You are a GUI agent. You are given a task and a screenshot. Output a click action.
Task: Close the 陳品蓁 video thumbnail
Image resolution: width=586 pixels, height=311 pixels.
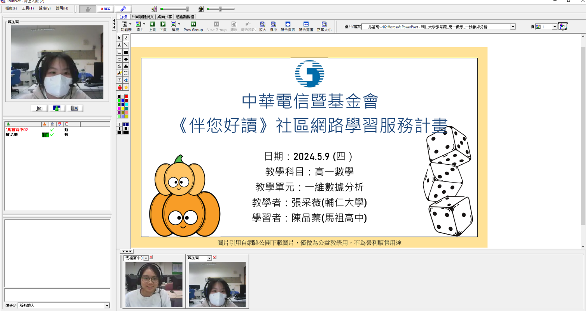click(x=215, y=258)
